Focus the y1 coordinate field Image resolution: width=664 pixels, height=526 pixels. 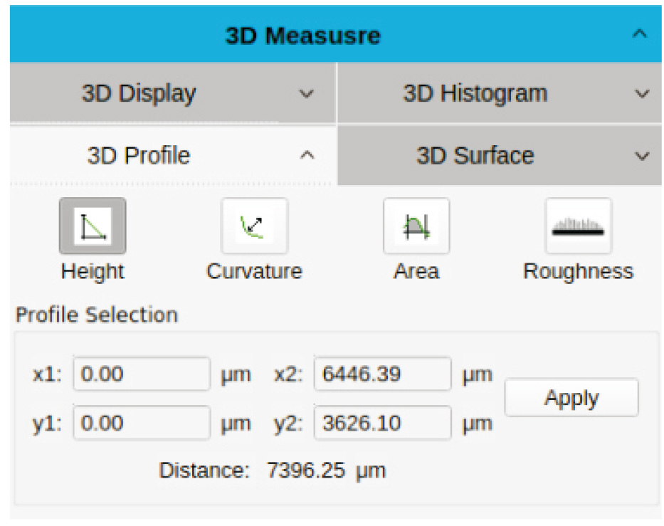click(142, 423)
